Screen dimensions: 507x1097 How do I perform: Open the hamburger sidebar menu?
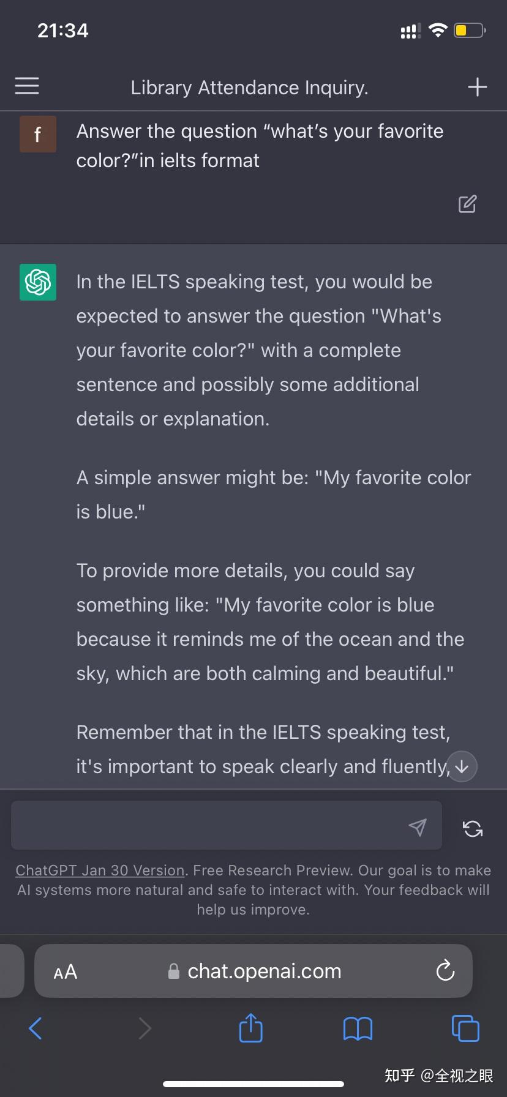pyautogui.click(x=27, y=86)
